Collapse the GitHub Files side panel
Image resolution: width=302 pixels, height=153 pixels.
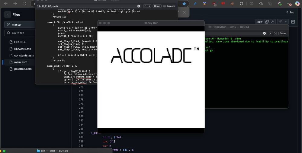[x=8, y=14]
